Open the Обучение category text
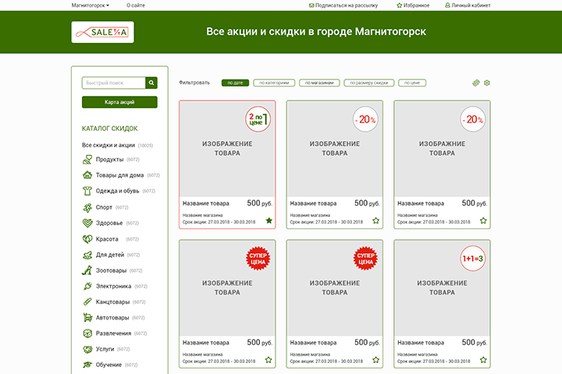This screenshot has height=374, width=562. click(108, 365)
